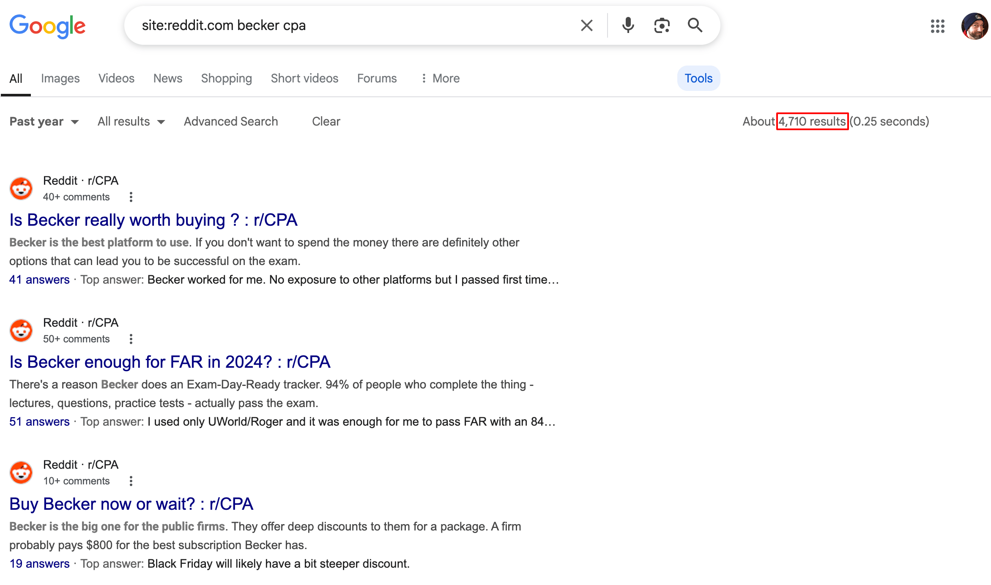Open 'Buy Becker now or wait?' result
The height and width of the screenshot is (585, 991).
click(x=131, y=504)
